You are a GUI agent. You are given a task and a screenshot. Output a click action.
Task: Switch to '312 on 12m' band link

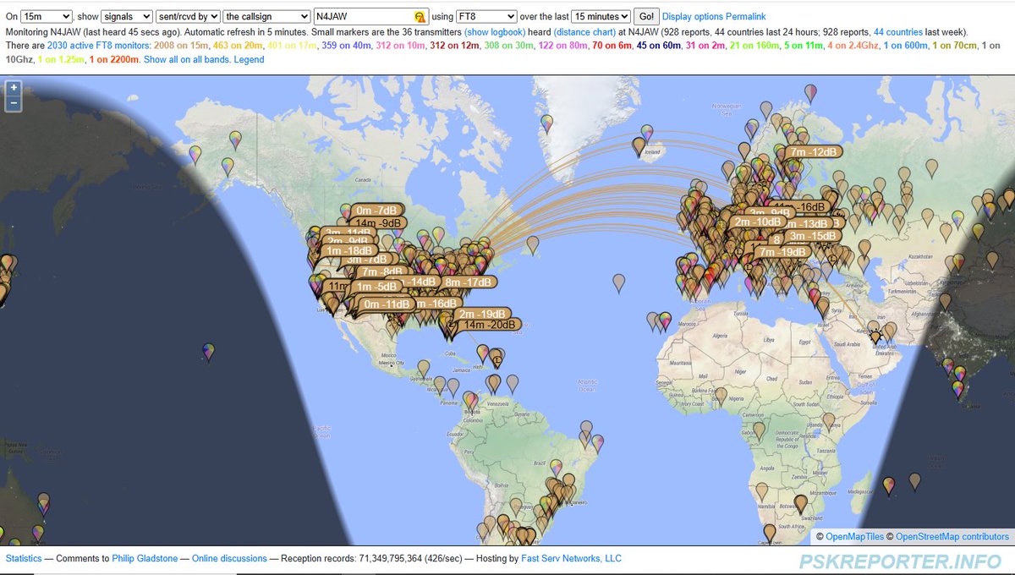455,46
